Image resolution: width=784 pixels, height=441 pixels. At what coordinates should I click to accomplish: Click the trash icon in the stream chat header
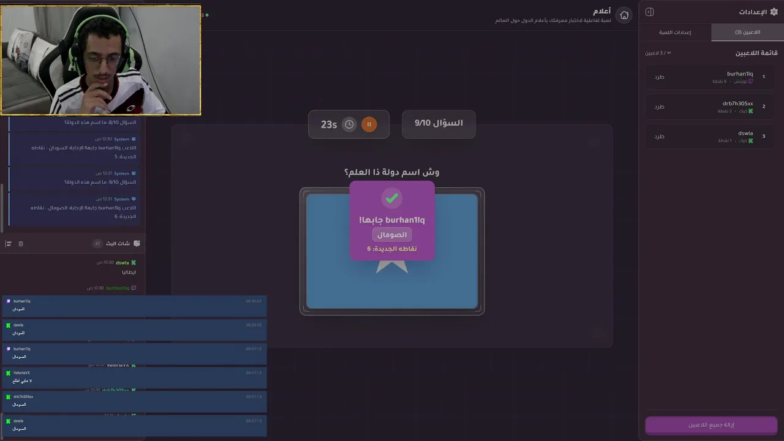[x=21, y=244]
